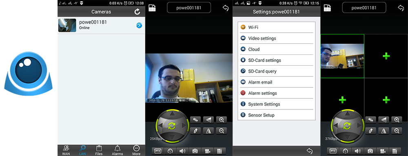Zoom in on the 37KBps split view
Viewport: 408px width, 156px height.
pos(397,120)
